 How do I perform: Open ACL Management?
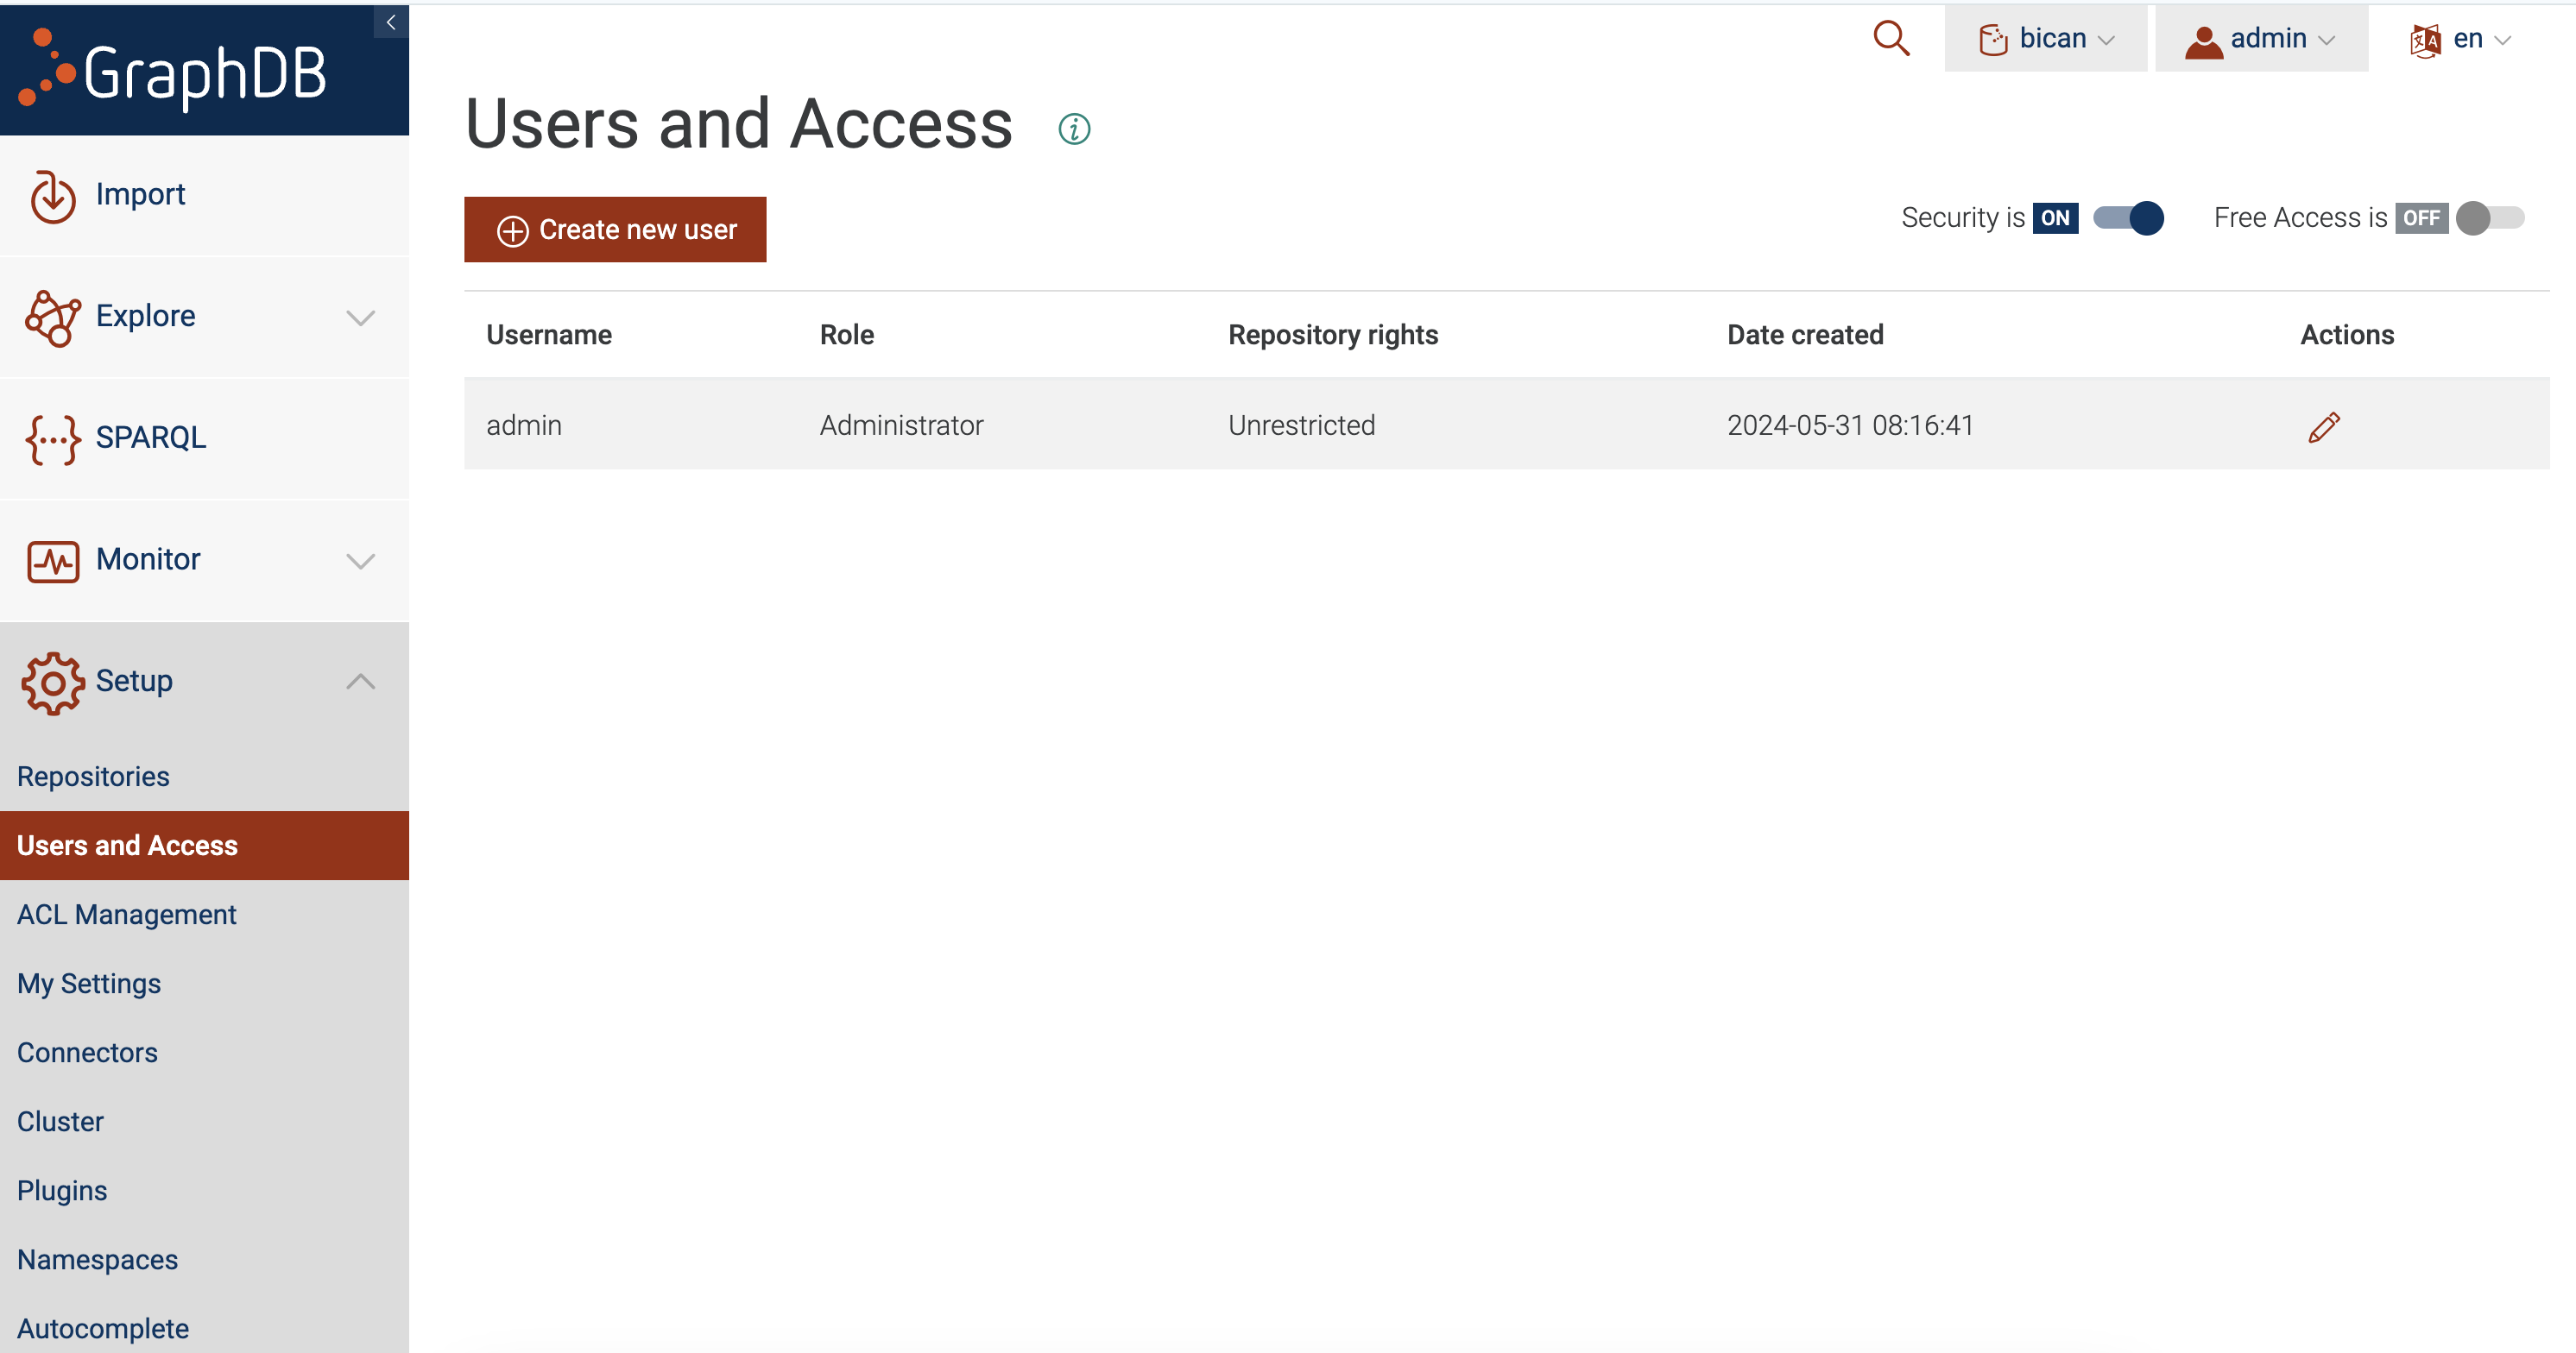[204, 915]
